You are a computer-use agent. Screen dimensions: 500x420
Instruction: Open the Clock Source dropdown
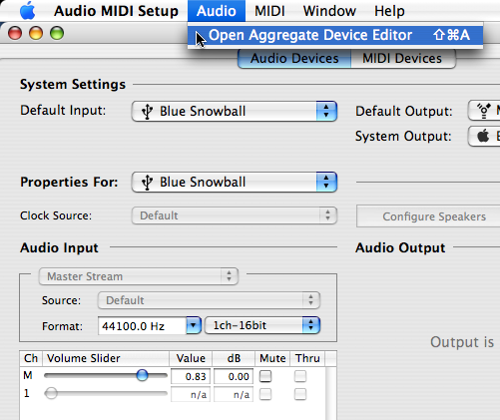(x=235, y=215)
